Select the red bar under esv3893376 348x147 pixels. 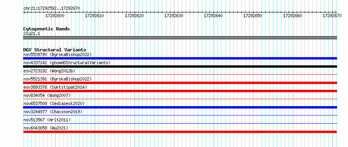point(180,91)
